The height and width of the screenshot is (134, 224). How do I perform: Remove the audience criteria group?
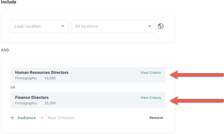tap(156, 118)
